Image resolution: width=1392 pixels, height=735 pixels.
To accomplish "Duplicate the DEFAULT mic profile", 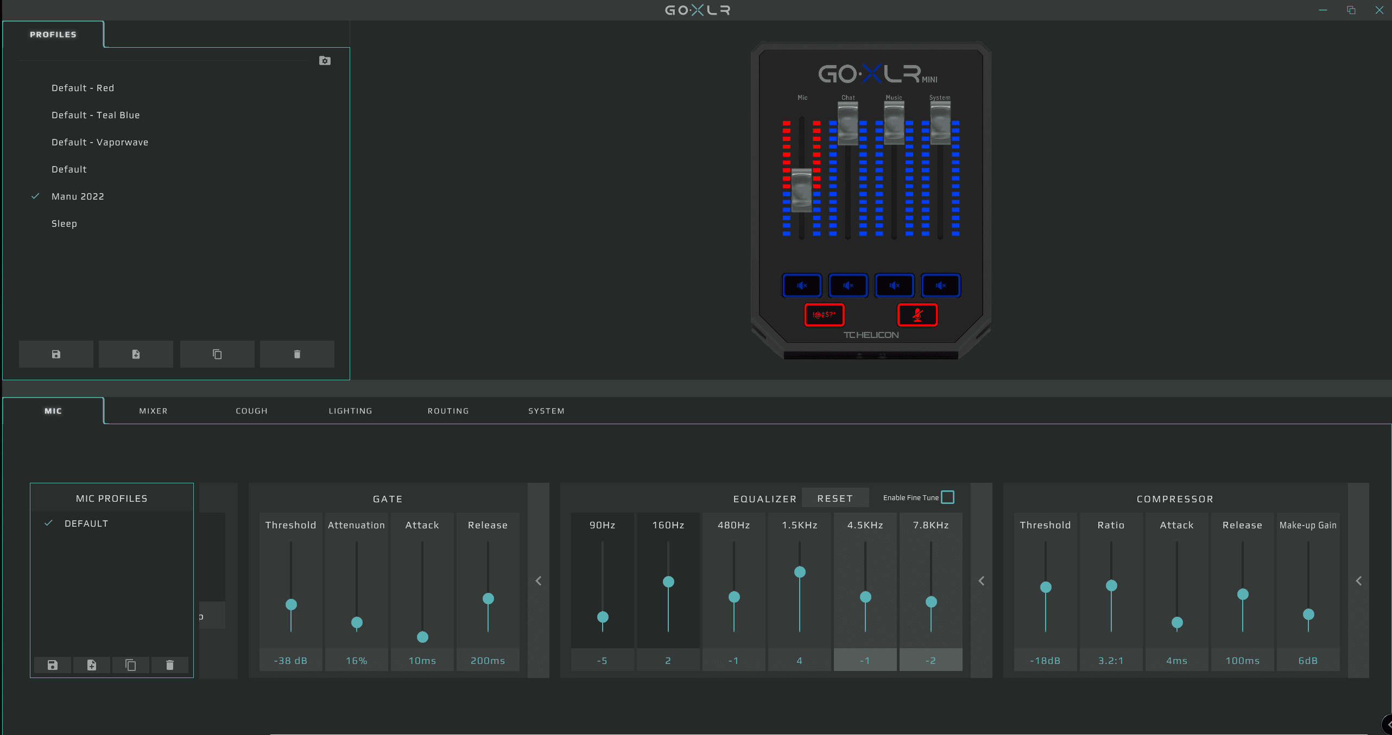I will tap(131, 665).
